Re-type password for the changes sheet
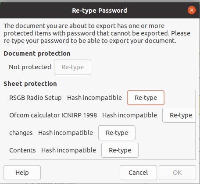 [117, 133]
